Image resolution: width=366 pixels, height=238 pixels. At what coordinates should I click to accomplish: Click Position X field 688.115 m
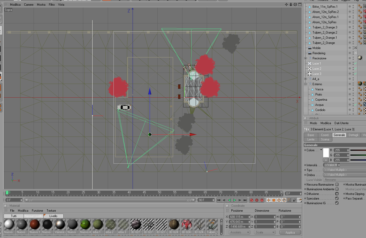pos(240,217)
